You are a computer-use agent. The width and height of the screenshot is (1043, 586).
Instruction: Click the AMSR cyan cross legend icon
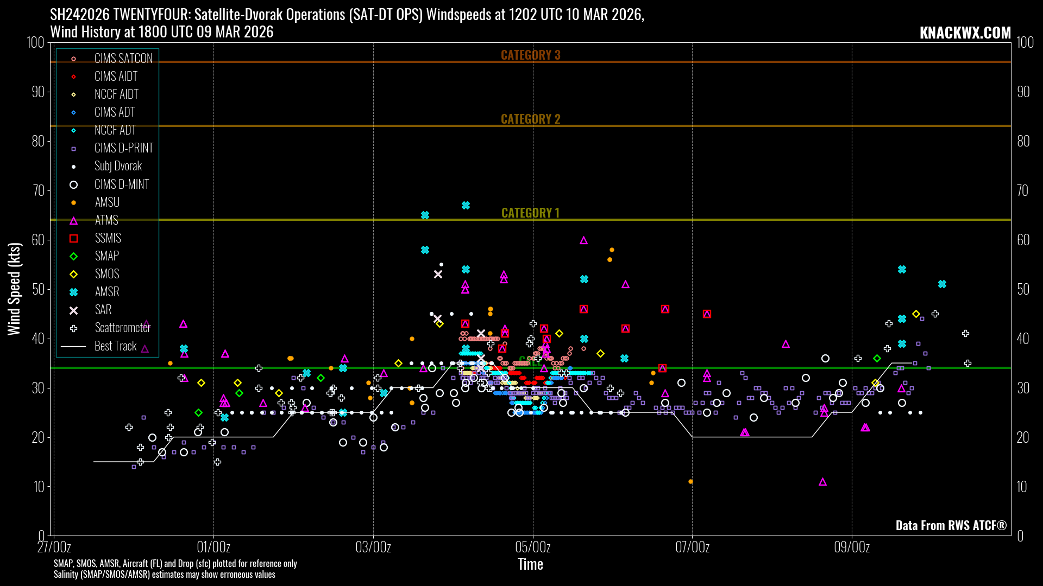[74, 292]
